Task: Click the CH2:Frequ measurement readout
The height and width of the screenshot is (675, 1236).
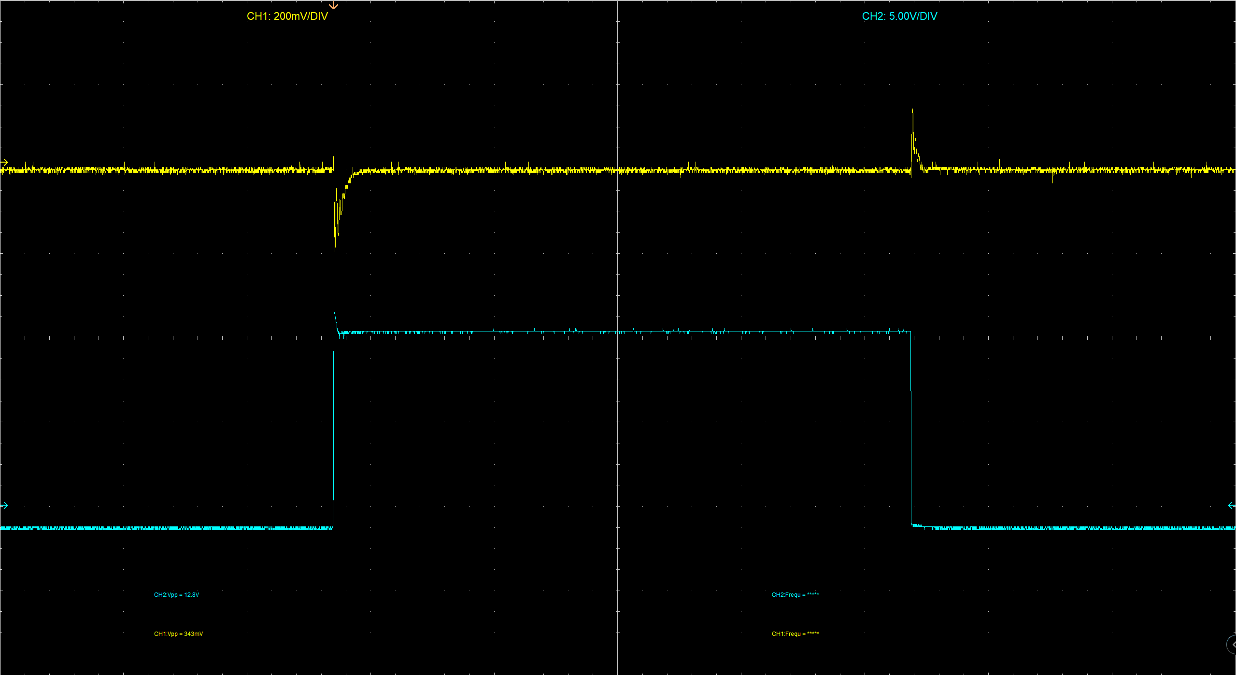Action: (x=795, y=595)
